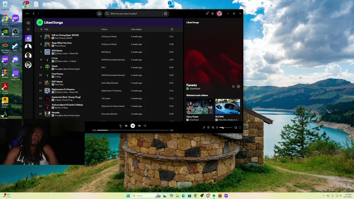Open the Steam desktop shortcut
Viewport: 354px width, 199px height.
[15, 47]
